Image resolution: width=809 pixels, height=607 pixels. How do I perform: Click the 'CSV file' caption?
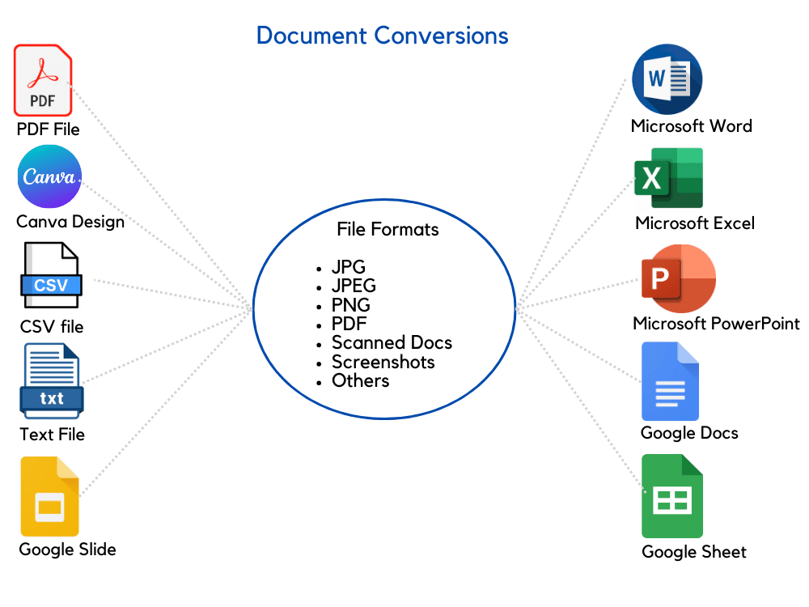pyautogui.click(x=52, y=326)
